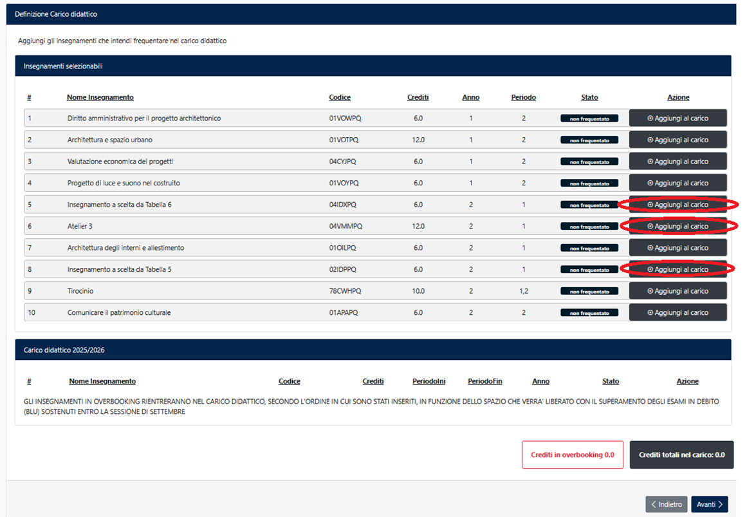The width and height of the screenshot is (756, 517).
Task: Sort by Nome Insegnamento column header
Action: point(100,97)
